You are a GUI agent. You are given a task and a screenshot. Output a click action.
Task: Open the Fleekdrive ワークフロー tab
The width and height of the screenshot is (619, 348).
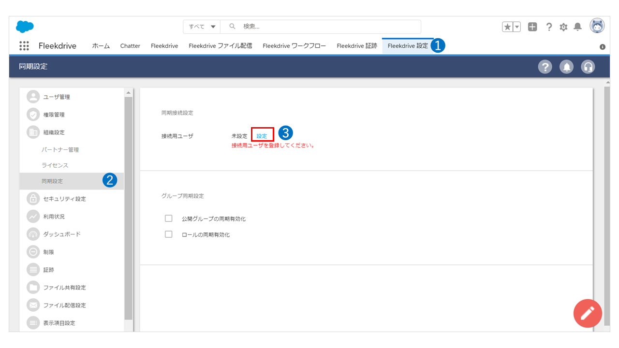point(295,46)
